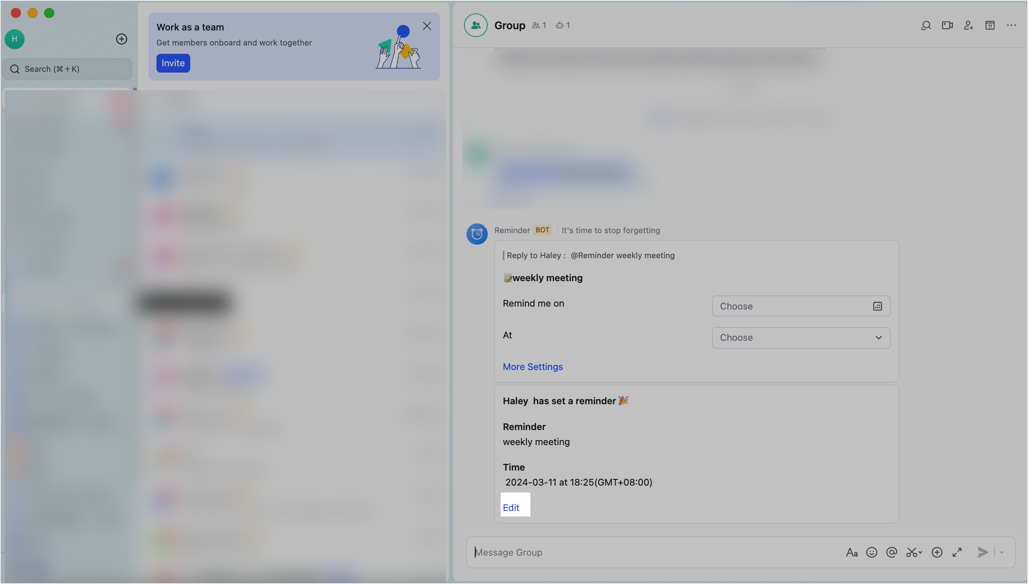The height and width of the screenshot is (584, 1028).
Task: Open the calendar icon in group header
Action: [990, 25]
